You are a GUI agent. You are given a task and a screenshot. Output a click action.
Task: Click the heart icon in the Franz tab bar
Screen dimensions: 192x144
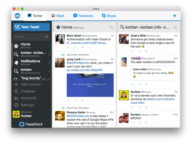coord(174,16)
